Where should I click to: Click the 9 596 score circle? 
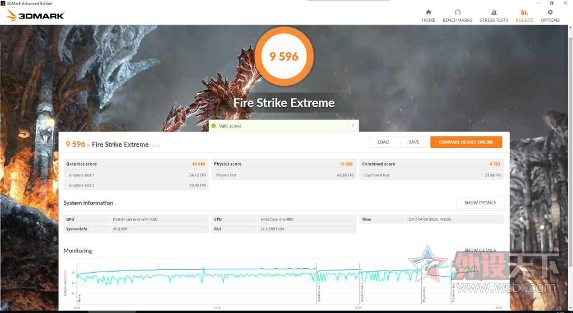(284, 57)
